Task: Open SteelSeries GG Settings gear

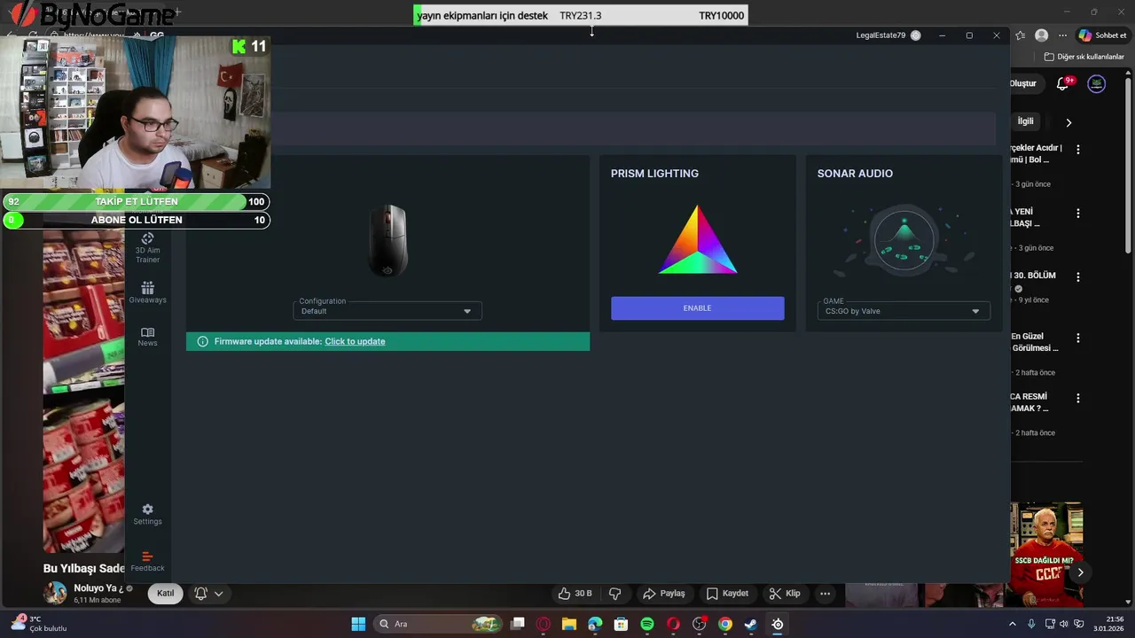Action: pyautogui.click(x=147, y=514)
